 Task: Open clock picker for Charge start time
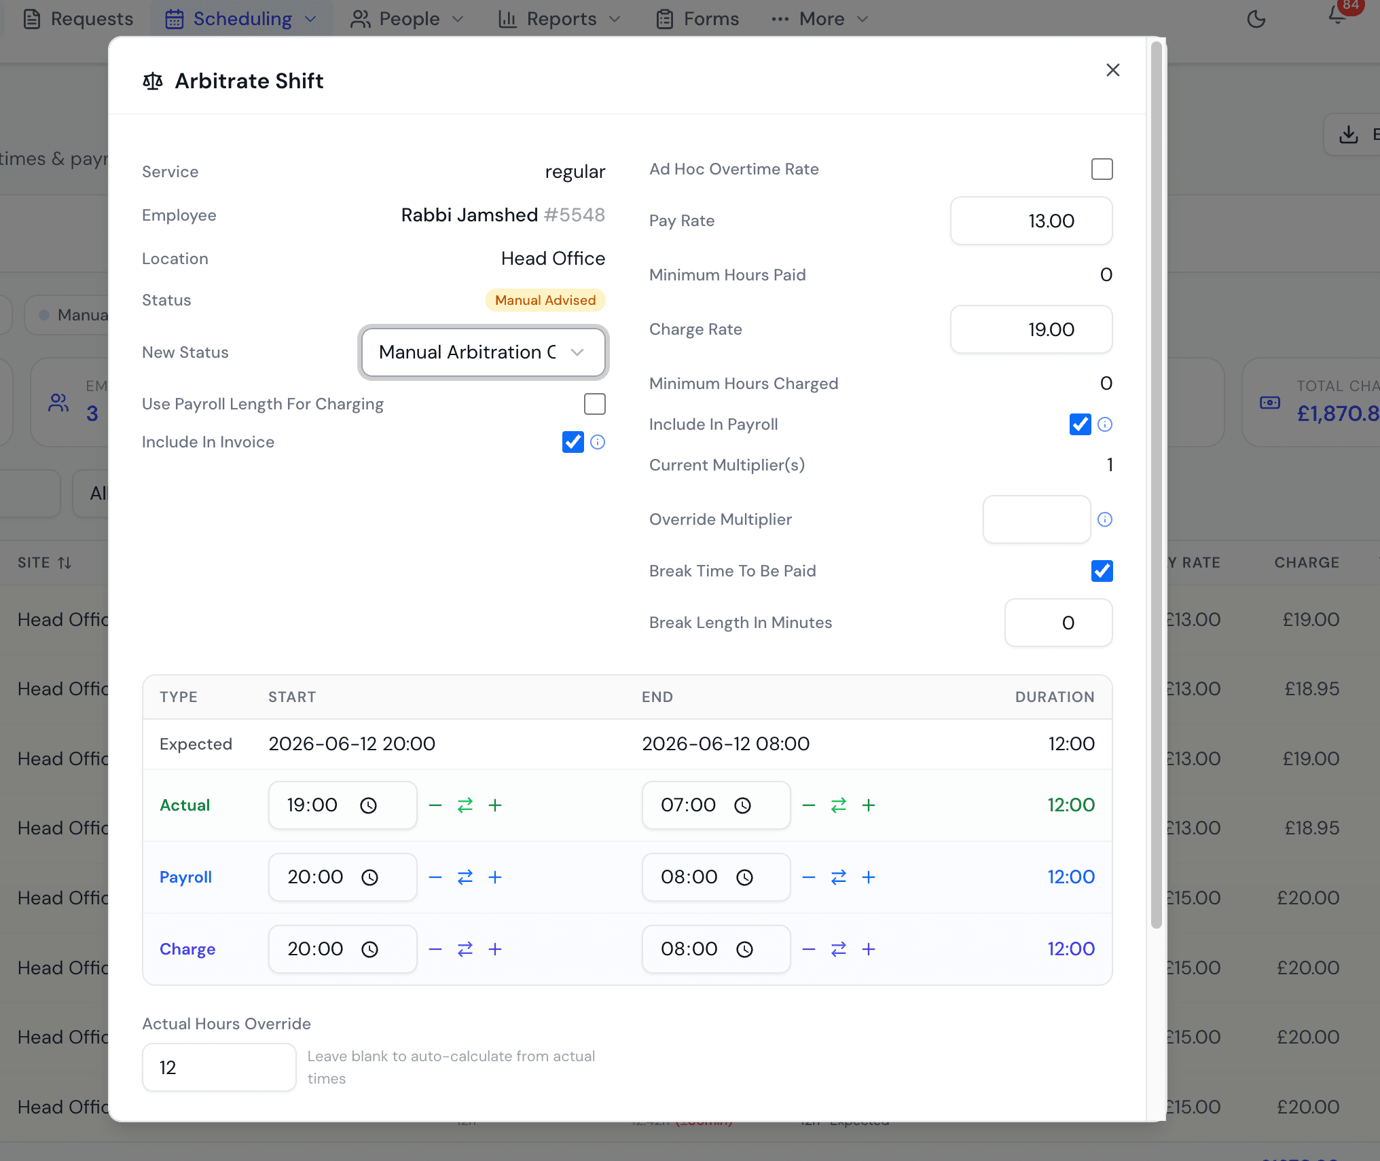click(370, 949)
